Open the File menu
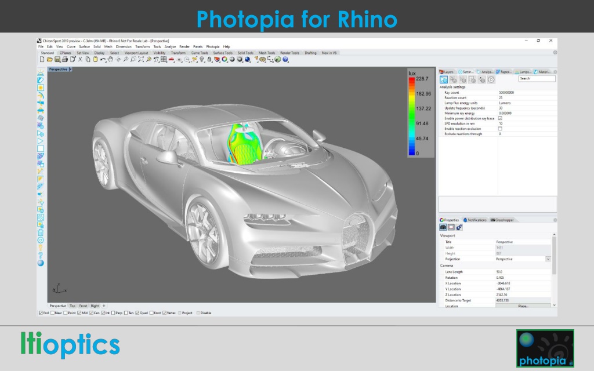 41,46
